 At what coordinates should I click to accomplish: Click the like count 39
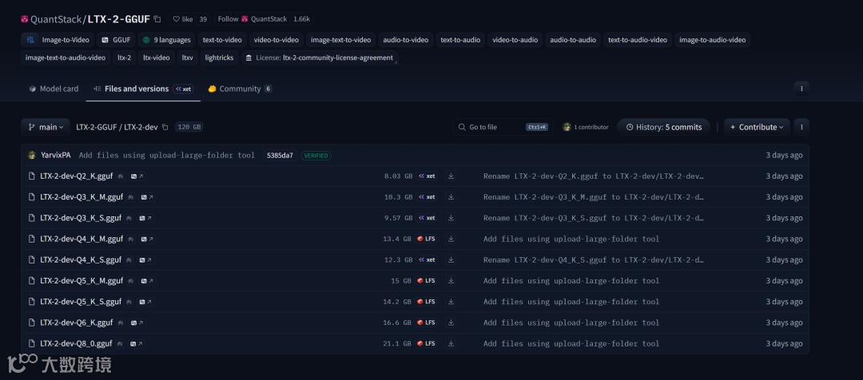(x=203, y=19)
